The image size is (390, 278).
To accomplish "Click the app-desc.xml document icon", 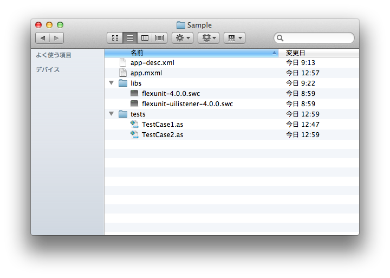I will click(123, 63).
